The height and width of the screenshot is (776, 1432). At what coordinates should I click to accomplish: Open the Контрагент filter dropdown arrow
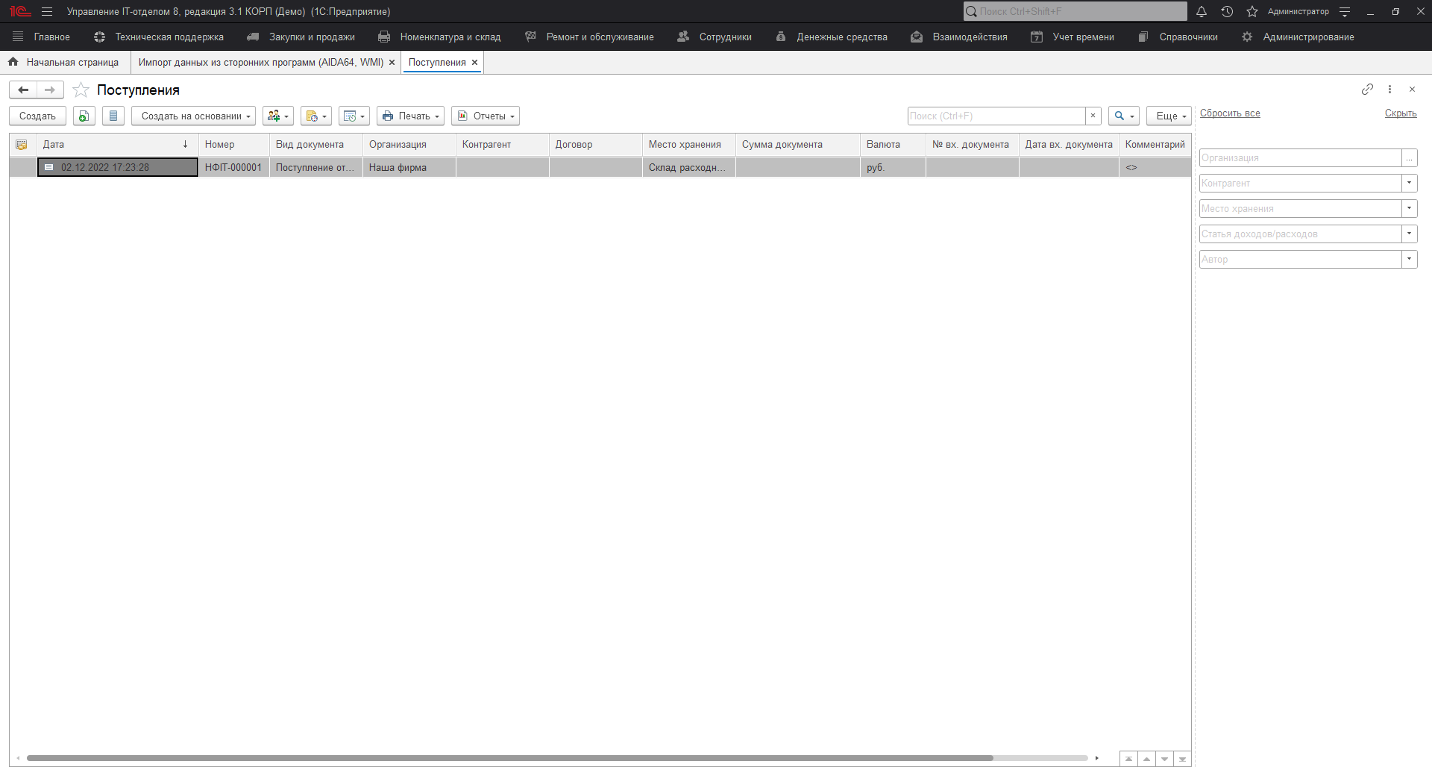point(1409,183)
